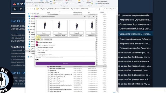Screen dimensions: 166x93
Task: Click the Выбрать backup path button
Action: (39, 57)
